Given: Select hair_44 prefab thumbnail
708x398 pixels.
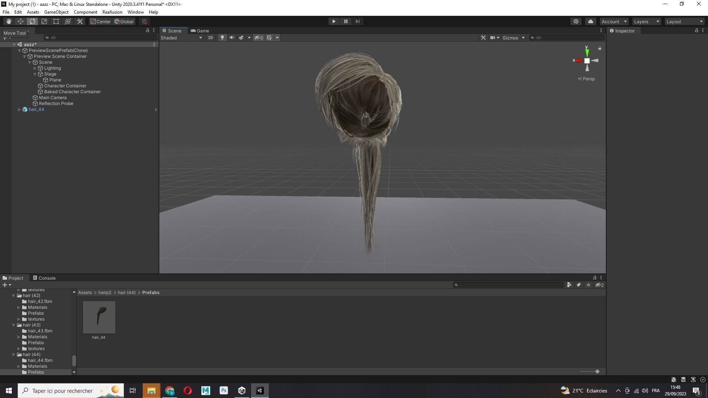Looking at the screenshot, I should (99, 317).
